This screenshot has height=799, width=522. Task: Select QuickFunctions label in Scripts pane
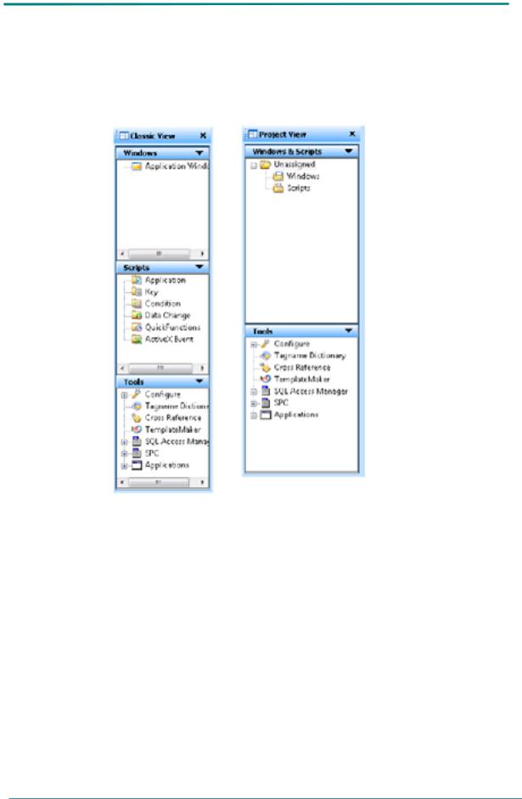172,327
